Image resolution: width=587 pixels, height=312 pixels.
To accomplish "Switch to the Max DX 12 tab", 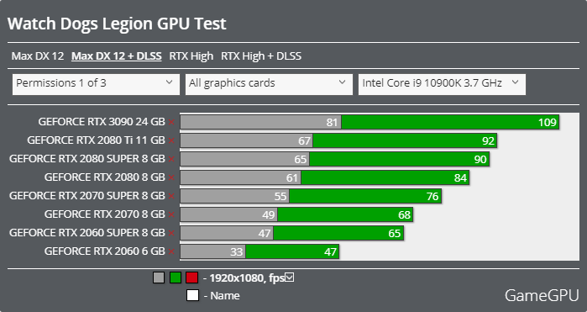I will 38,56.
